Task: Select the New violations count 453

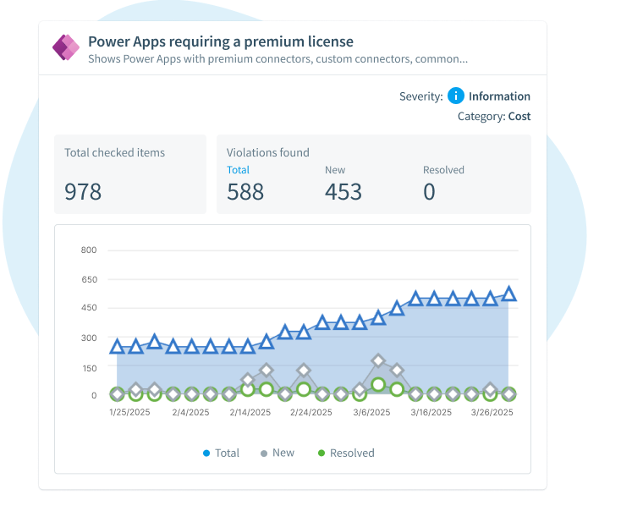Action: click(x=343, y=192)
